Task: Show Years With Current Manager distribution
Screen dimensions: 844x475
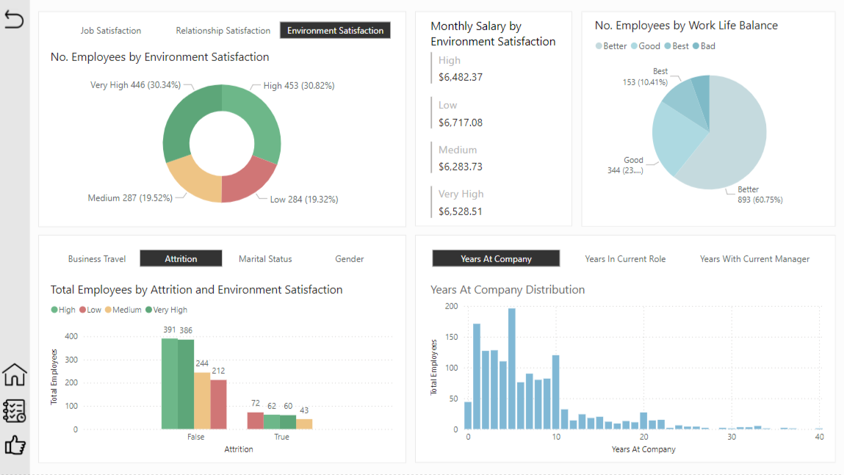Action: pos(754,259)
